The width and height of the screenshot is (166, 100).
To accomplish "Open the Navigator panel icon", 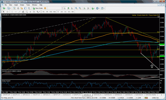I will pos(22,8).
